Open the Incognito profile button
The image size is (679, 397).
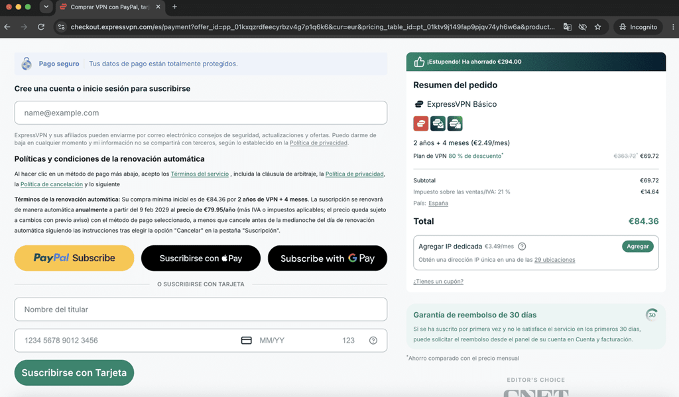(638, 27)
